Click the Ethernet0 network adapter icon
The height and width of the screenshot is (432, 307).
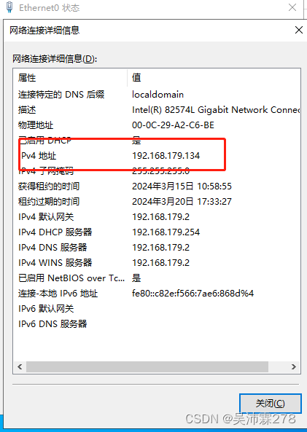pos(9,7)
